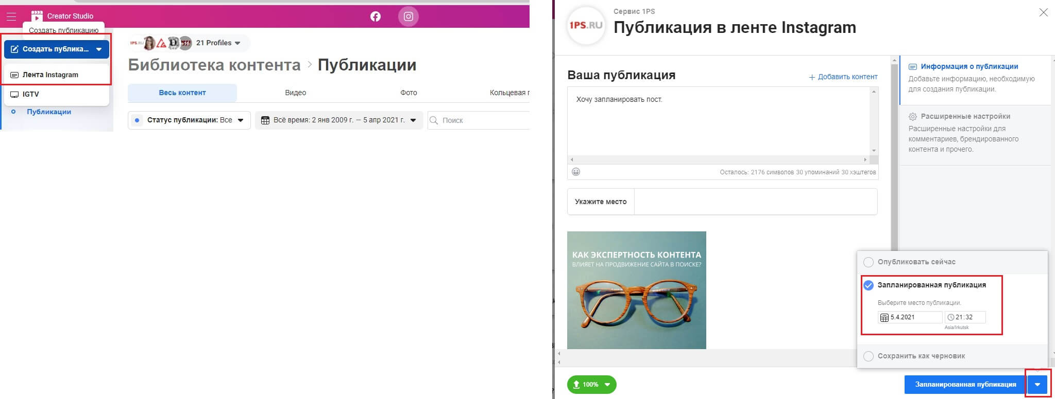The height and width of the screenshot is (399, 1055).
Task: Click the caption horizontal scrollbar left arrow
Action: pos(572,159)
